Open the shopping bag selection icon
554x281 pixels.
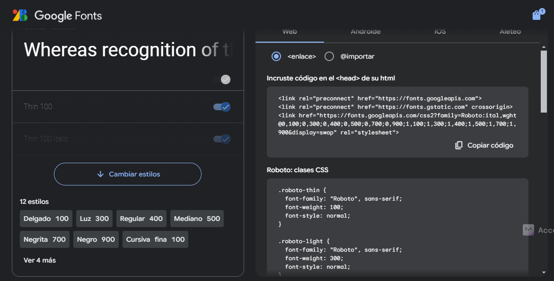coord(536,15)
